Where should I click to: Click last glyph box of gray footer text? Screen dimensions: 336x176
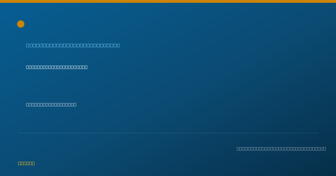pos(325,149)
